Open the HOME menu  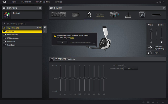pyautogui.click(x=14, y=2)
